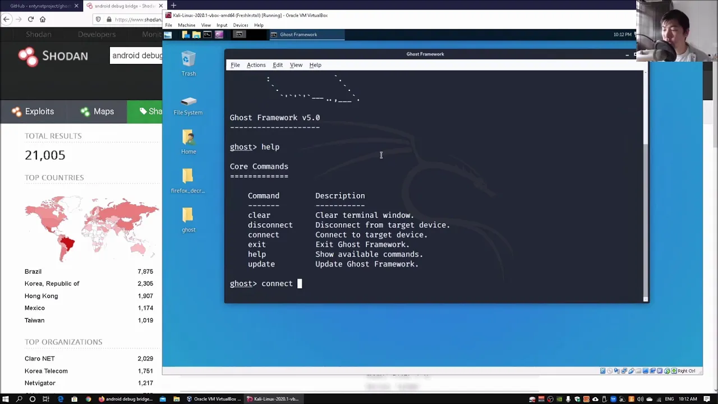
Task: Go to browser home page
Action: coord(43,20)
